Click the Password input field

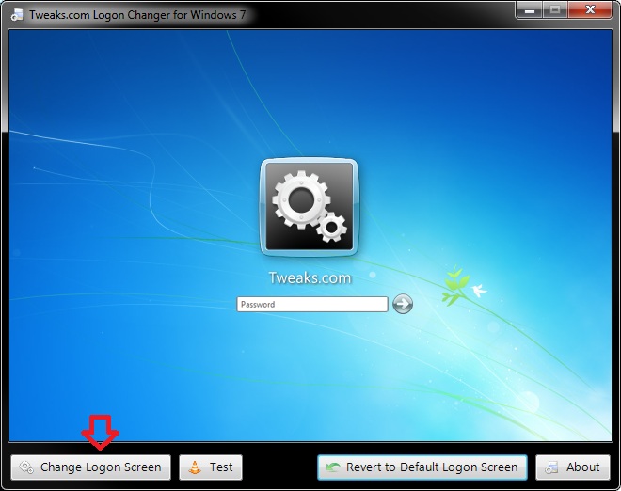click(x=312, y=304)
